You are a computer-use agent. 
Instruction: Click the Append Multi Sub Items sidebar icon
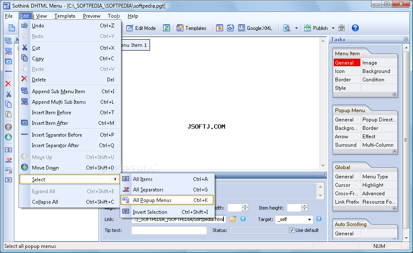(8, 51)
